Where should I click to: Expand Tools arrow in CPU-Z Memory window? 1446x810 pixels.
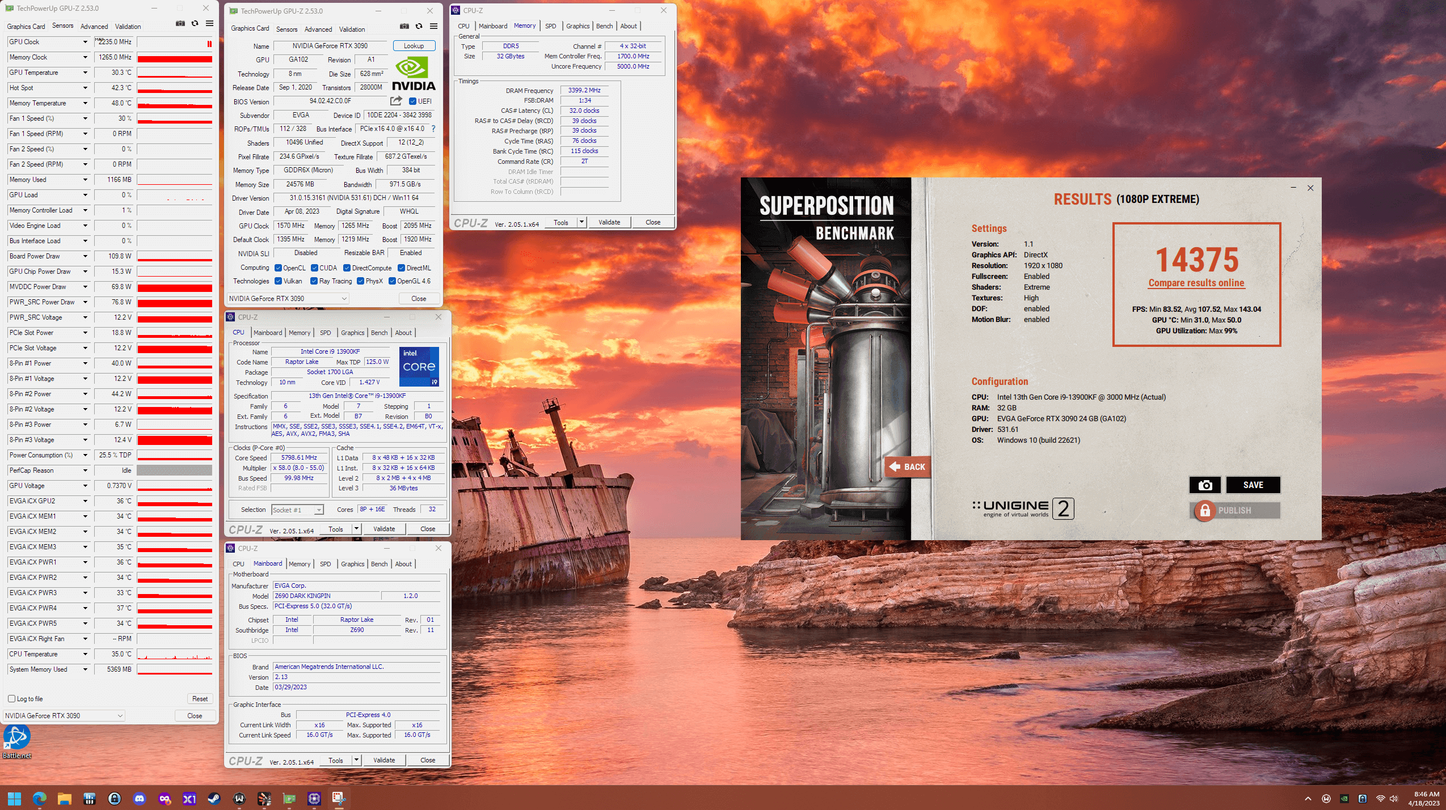coord(581,222)
